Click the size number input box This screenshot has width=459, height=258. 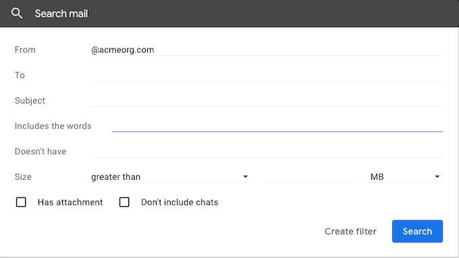tap(311, 176)
